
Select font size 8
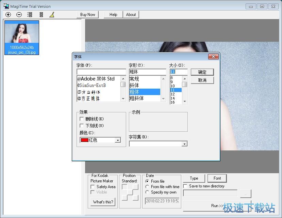click(x=176, y=78)
